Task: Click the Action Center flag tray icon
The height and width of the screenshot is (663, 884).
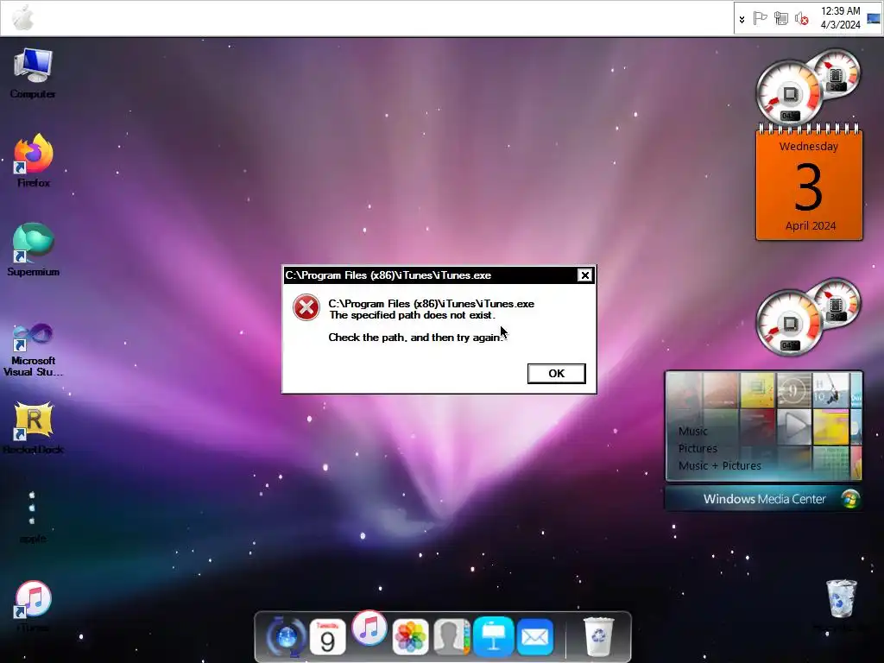Action: 760,18
